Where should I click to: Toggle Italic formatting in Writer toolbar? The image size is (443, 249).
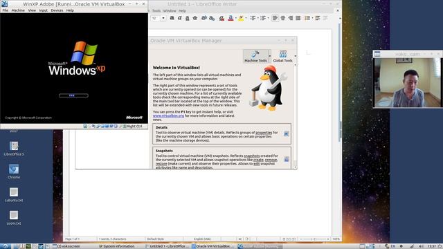click(x=179, y=18)
